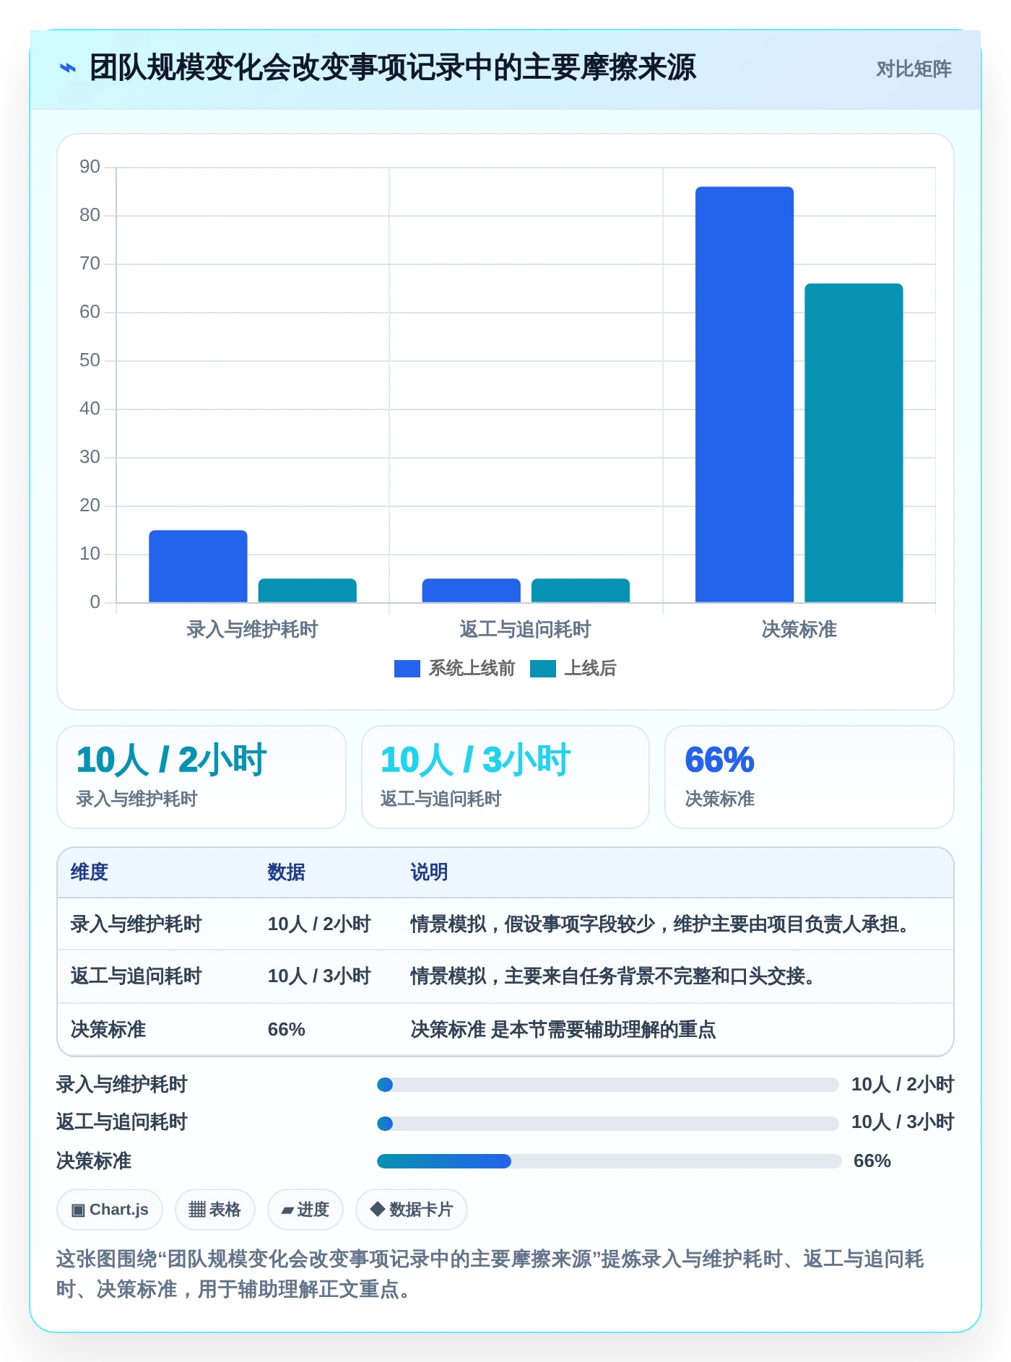The image size is (1011, 1362).
Task: Click the 66% cell in the table
Action: click(x=287, y=1030)
